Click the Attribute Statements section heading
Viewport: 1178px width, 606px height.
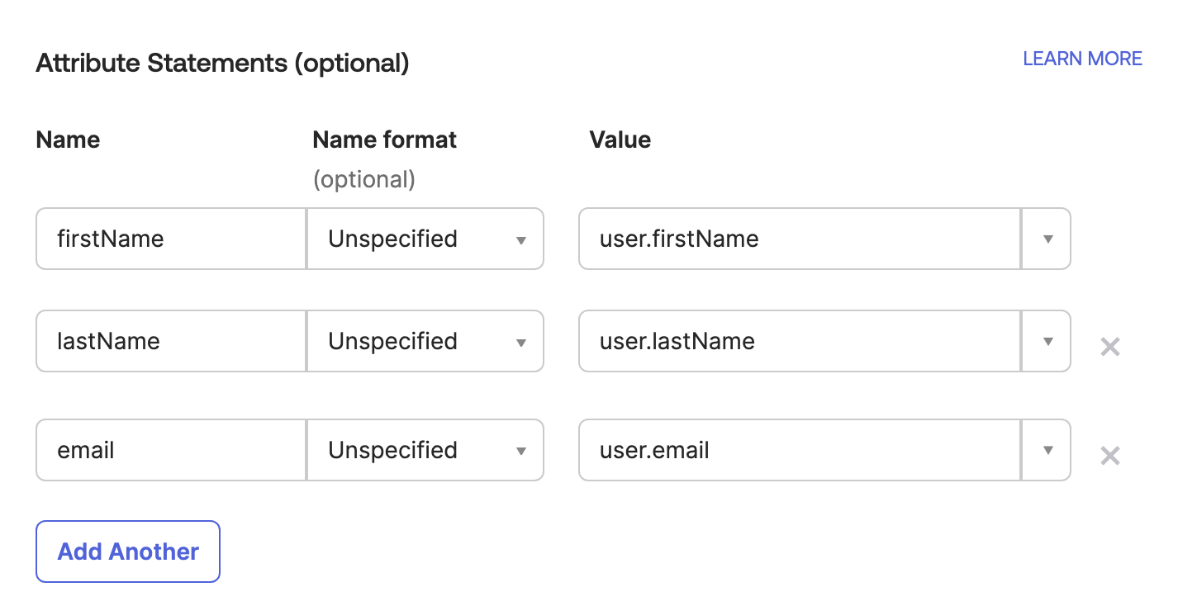[222, 63]
